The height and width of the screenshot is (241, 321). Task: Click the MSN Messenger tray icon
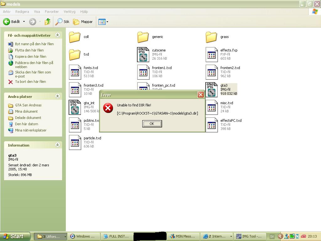tap(287, 236)
